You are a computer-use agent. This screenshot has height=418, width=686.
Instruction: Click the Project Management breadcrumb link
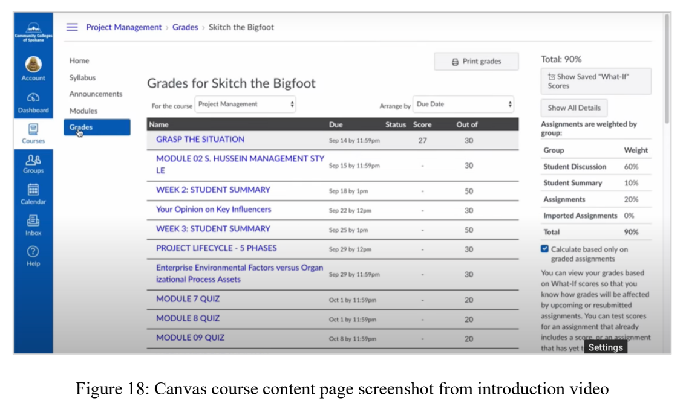click(x=124, y=27)
